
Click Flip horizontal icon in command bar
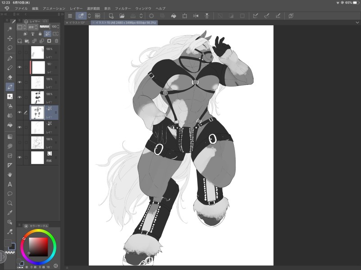click(196, 16)
